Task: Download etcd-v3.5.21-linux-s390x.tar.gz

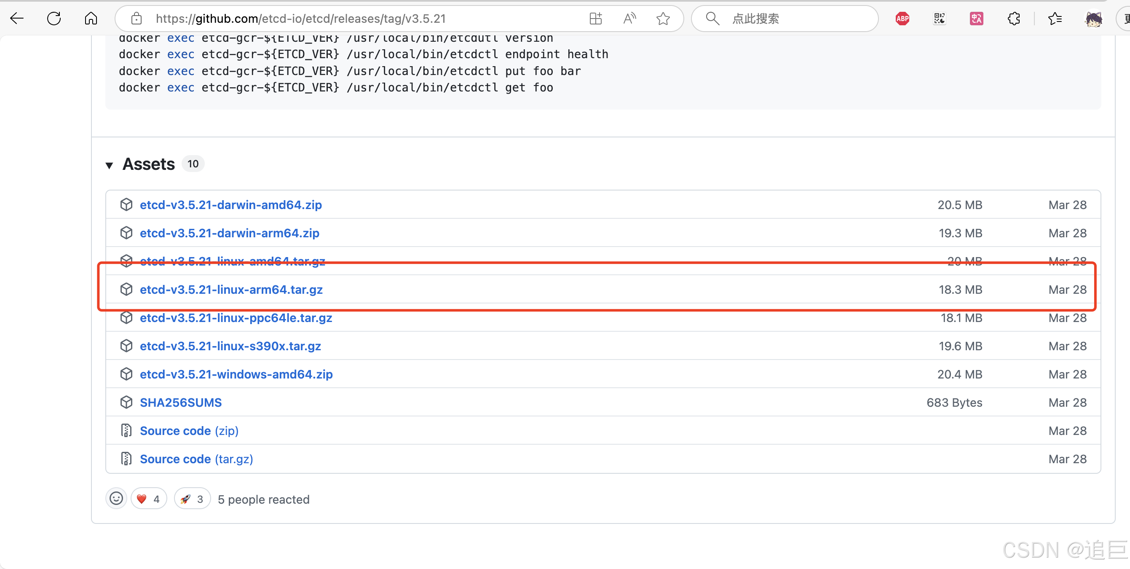Action: tap(230, 346)
